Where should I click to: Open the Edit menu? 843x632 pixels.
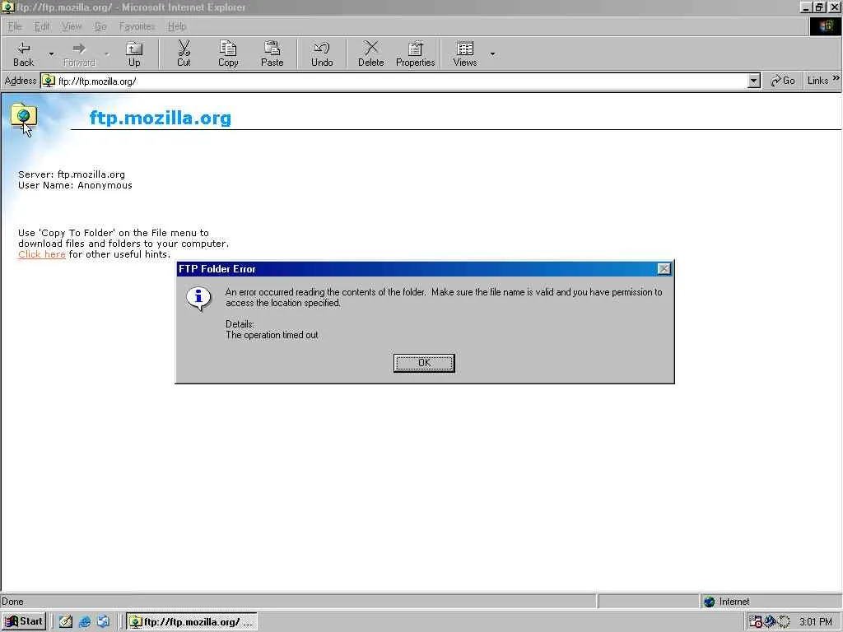coord(42,26)
